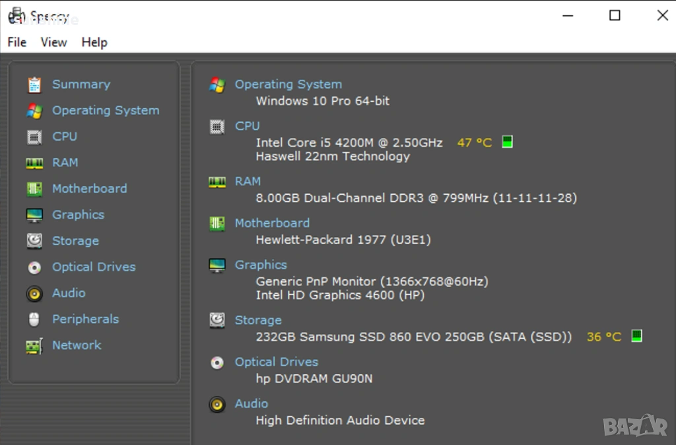Click the Summary clipboard icon in sidebar
The width and height of the screenshot is (676, 445).
pyautogui.click(x=34, y=85)
